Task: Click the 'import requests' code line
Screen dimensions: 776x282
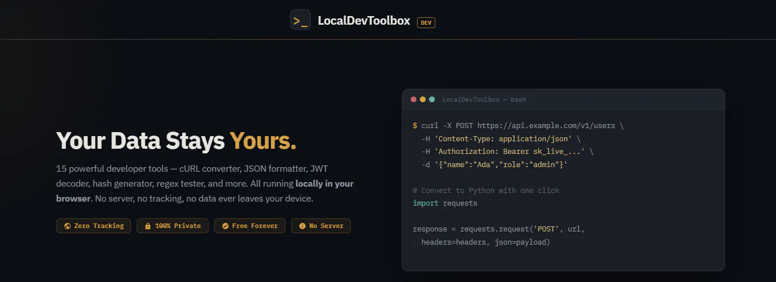Action: (x=445, y=203)
